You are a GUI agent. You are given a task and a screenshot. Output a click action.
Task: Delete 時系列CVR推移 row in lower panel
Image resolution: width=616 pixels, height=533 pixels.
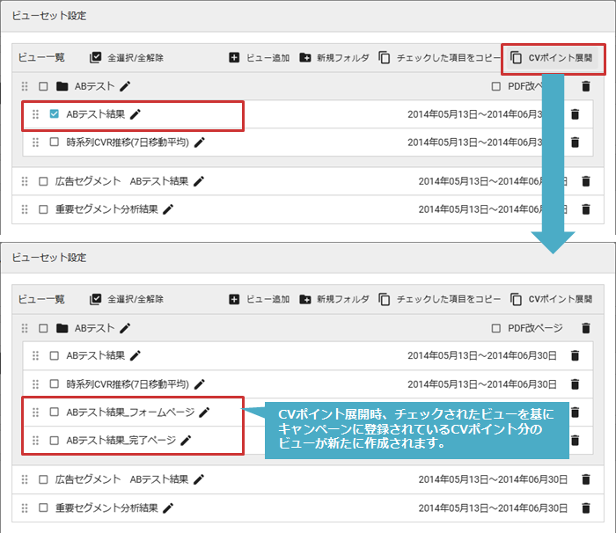(575, 384)
